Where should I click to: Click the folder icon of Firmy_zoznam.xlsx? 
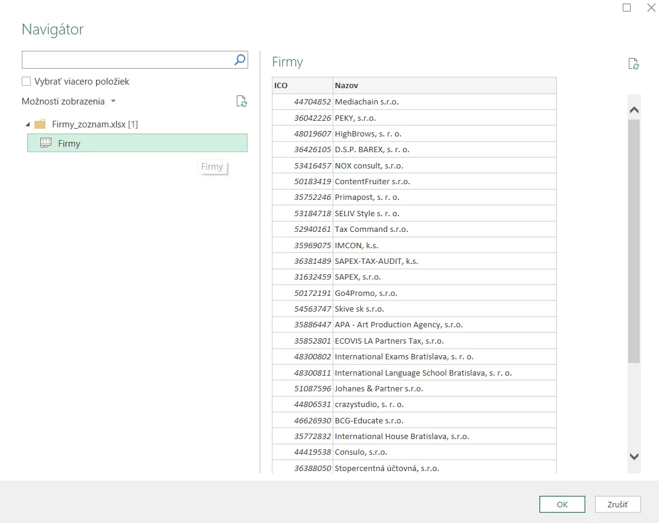click(40, 124)
